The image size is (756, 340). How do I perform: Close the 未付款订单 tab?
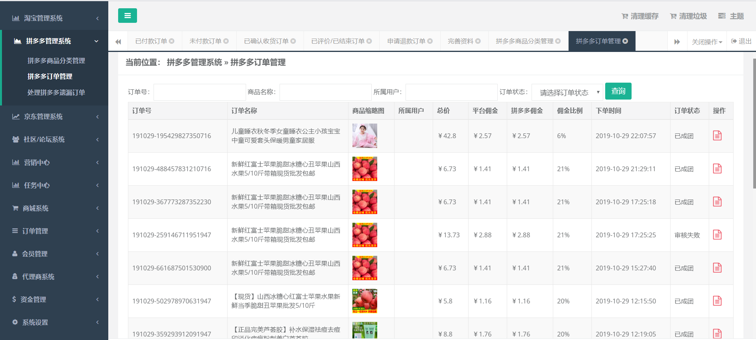tap(226, 41)
